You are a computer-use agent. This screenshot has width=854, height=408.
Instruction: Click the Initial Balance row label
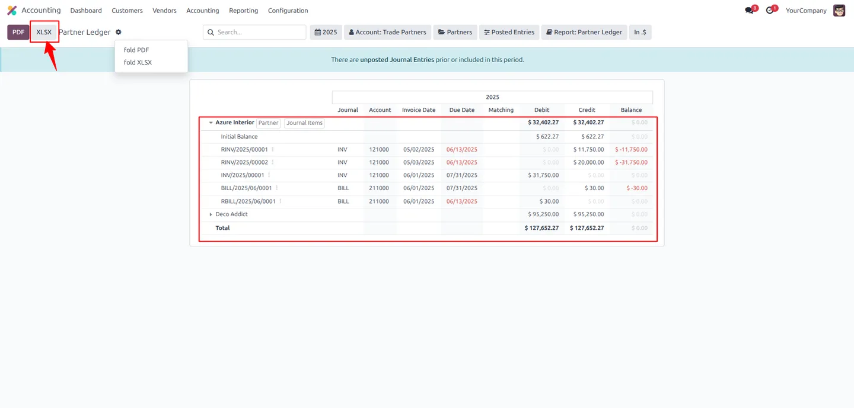(239, 137)
